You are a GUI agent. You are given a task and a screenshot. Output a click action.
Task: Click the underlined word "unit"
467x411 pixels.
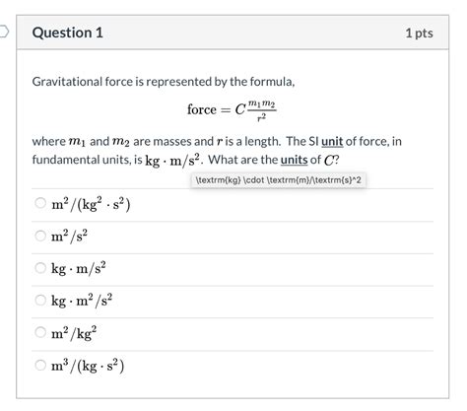pyautogui.click(x=332, y=142)
